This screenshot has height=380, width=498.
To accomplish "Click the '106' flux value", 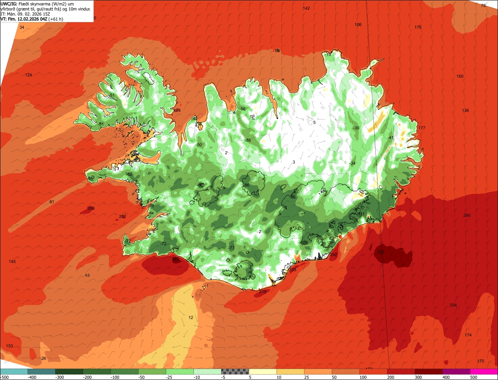I will [358, 24].
